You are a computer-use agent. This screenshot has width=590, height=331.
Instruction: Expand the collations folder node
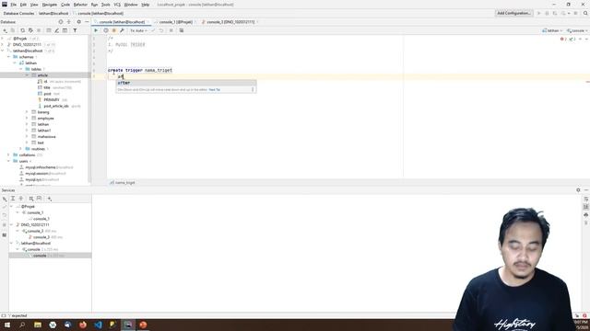8,154
